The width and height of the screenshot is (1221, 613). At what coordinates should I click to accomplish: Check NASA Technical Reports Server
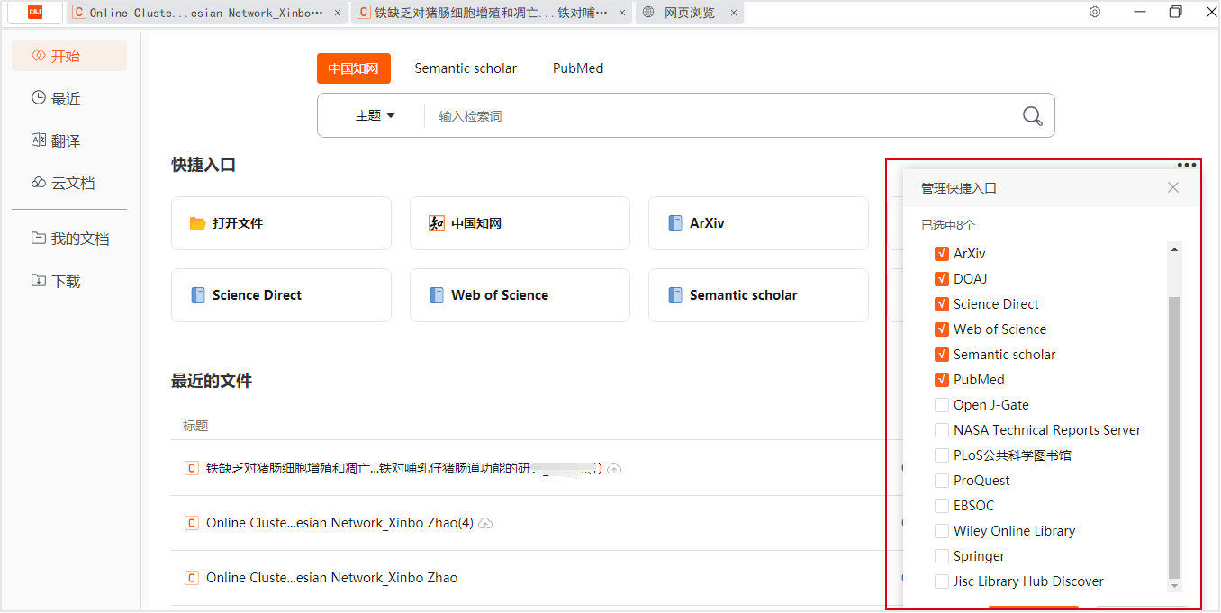[942, 430]
